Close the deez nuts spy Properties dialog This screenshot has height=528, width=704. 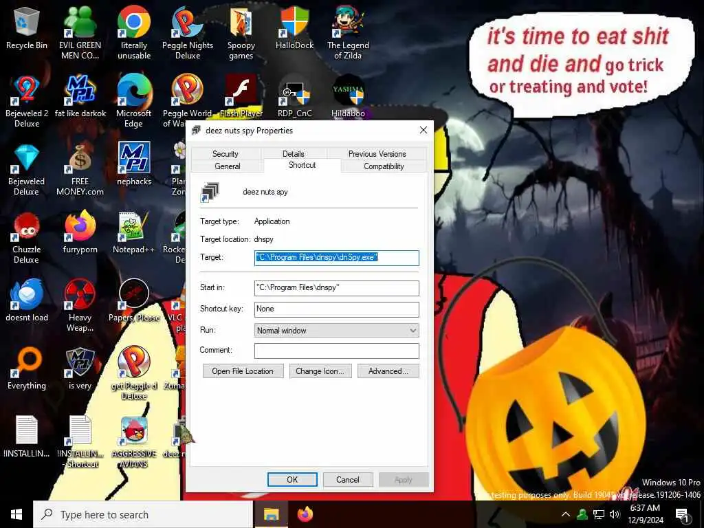423,130
